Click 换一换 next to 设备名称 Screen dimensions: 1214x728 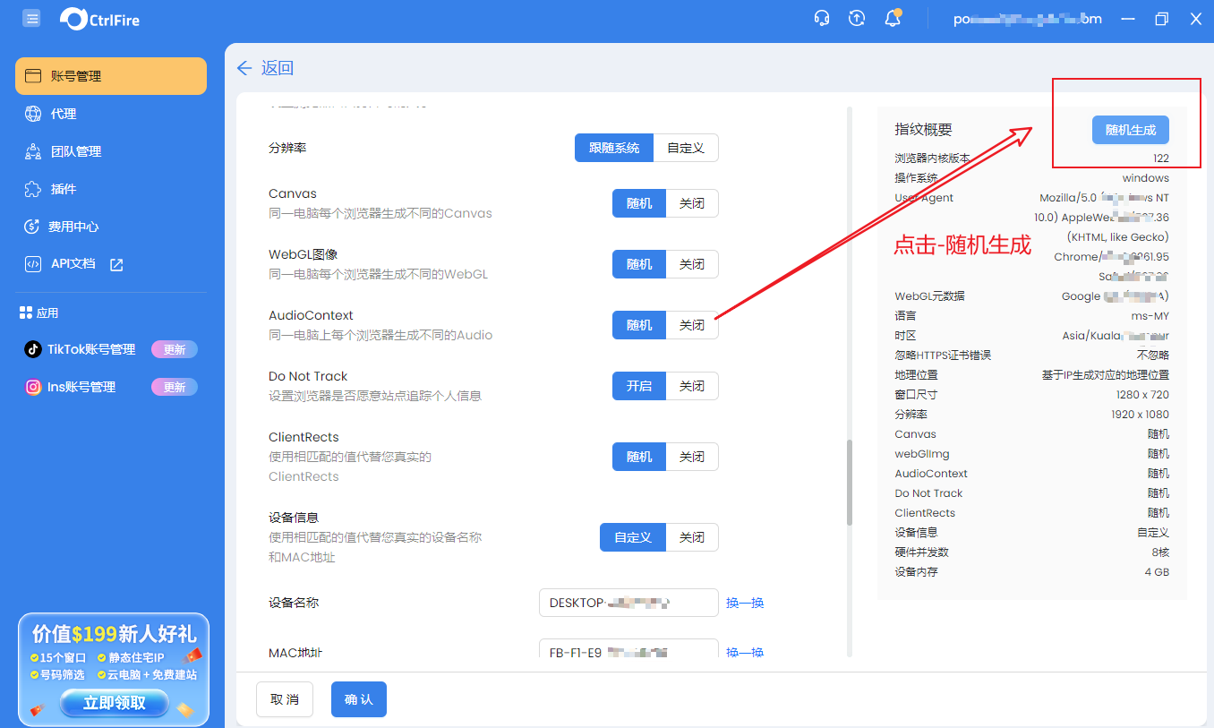tap(745, 603)
